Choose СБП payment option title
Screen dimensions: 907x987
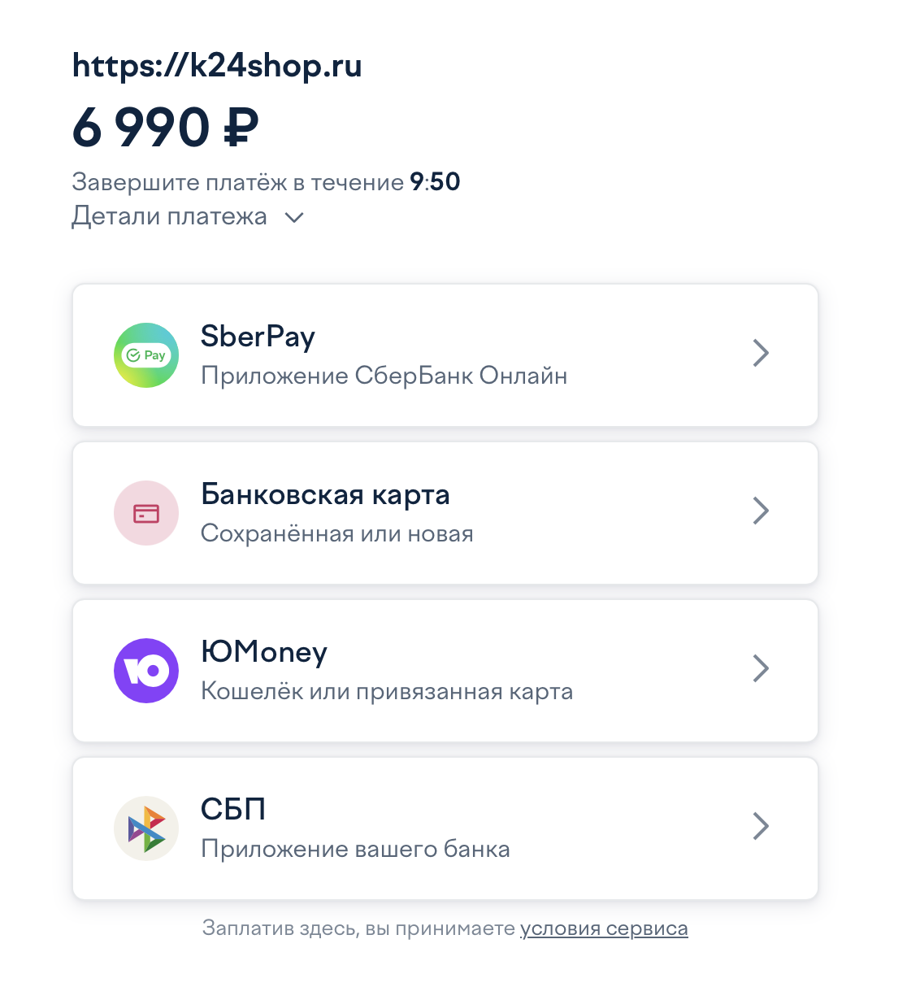click(x=233, y=810)
